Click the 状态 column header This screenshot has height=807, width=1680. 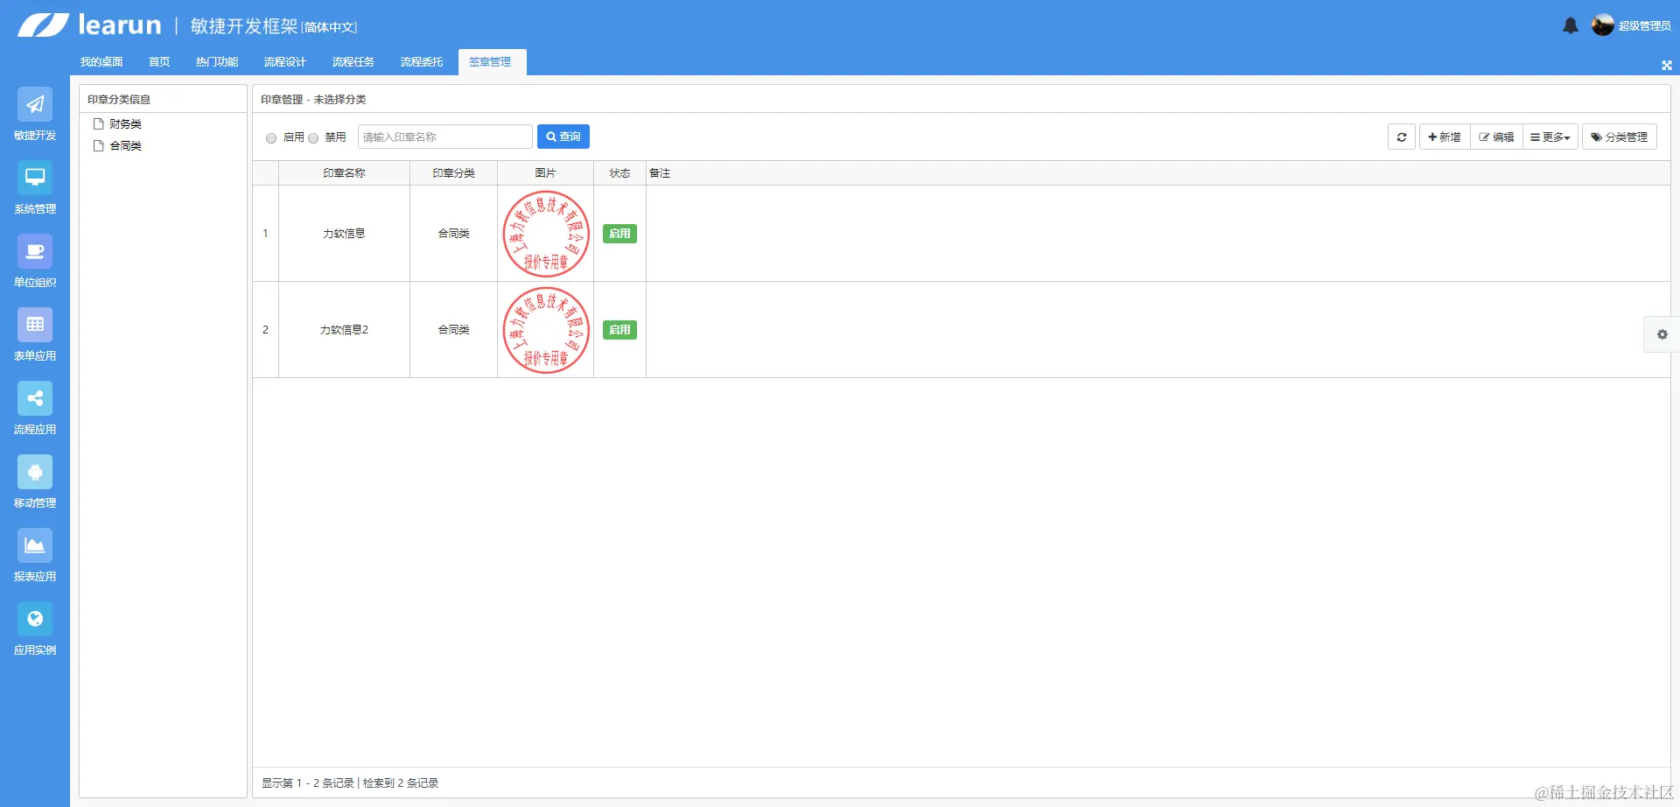(x=619, y=173)
